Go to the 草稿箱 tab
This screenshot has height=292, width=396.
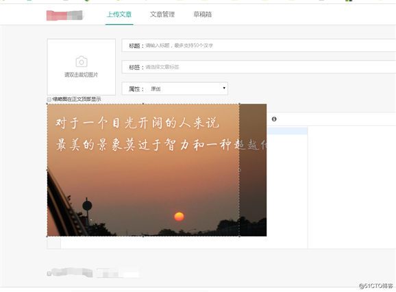click(203, 14)
